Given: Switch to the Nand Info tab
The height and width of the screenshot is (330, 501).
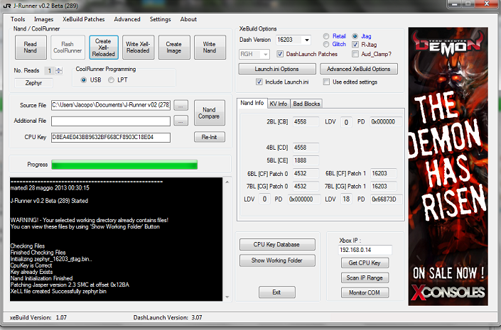Looking at the screenshot, I should (252, 103).
